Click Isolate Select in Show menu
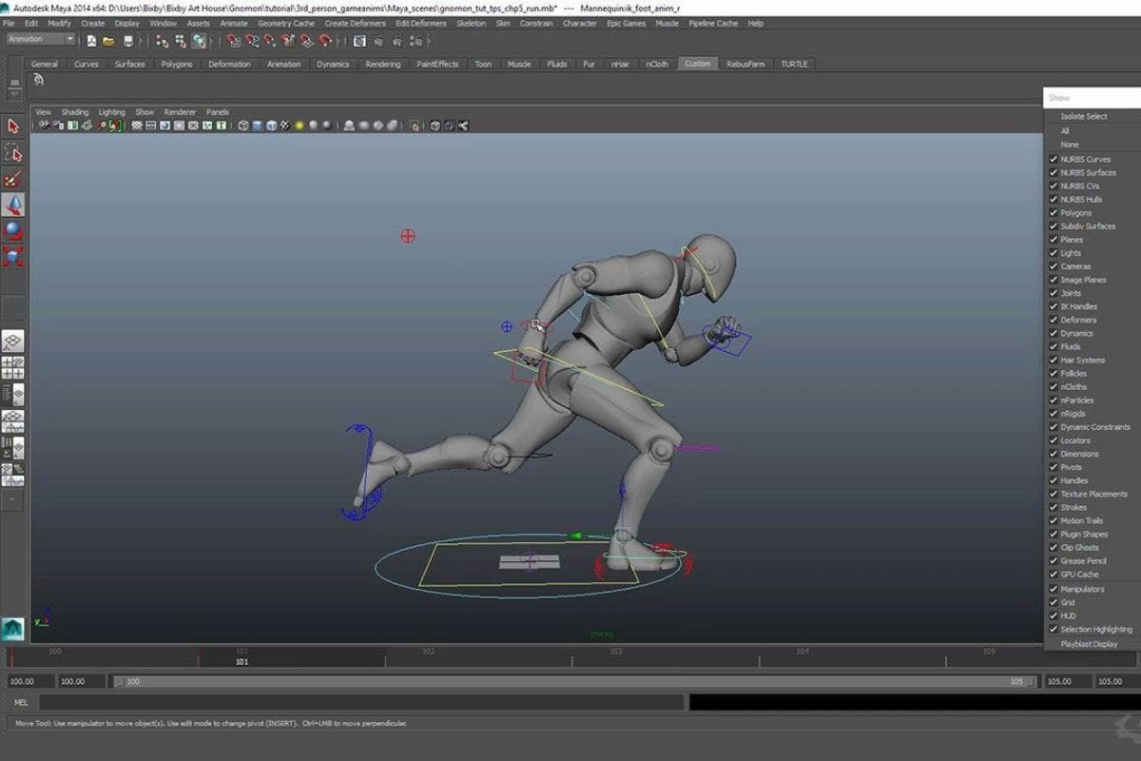The image size is (1141, 761). coord(1083,117)
